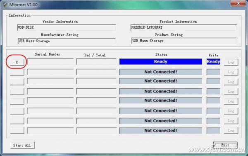Click into the Manufacturer String text field

(67, 41)
